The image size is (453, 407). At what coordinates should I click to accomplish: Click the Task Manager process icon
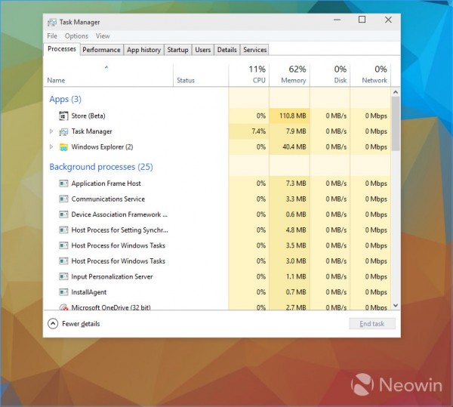[63, 131]
